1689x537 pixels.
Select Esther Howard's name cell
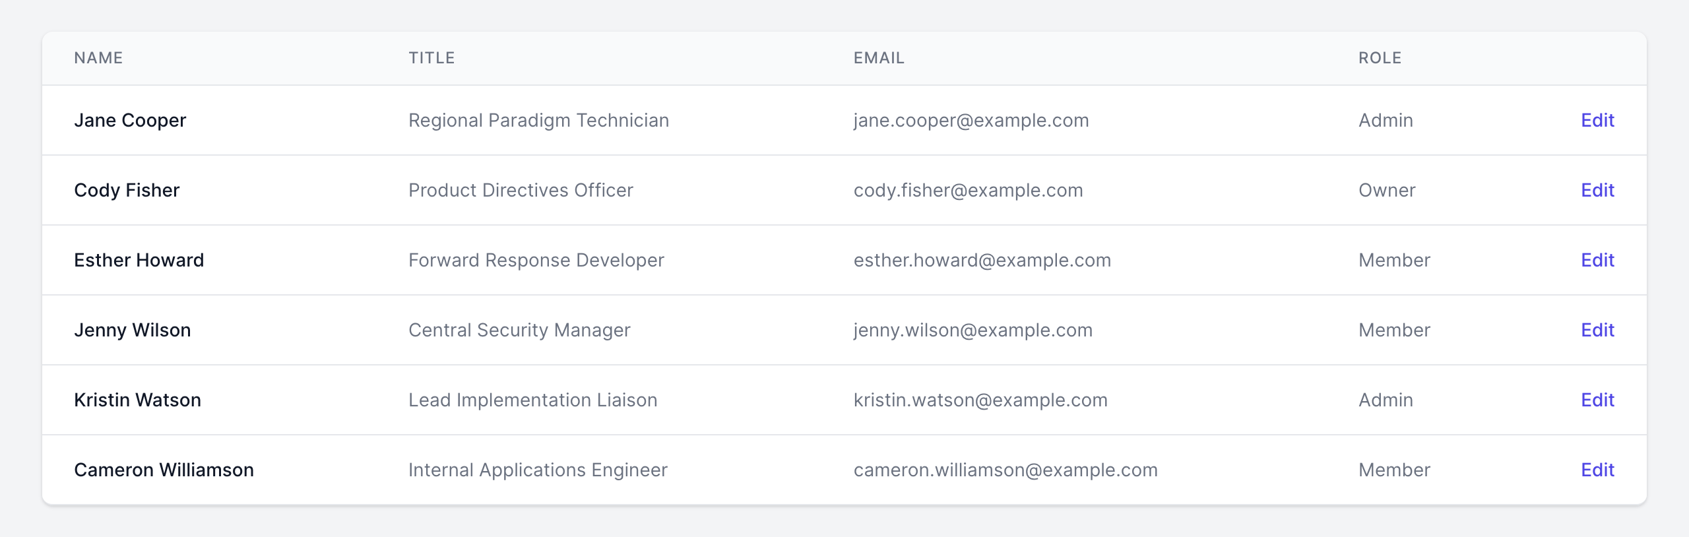coord(139,260)
